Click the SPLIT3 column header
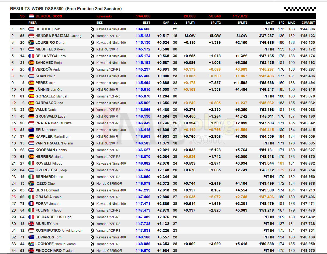This screenshot has width=327, height=254. tap(242, 23)
